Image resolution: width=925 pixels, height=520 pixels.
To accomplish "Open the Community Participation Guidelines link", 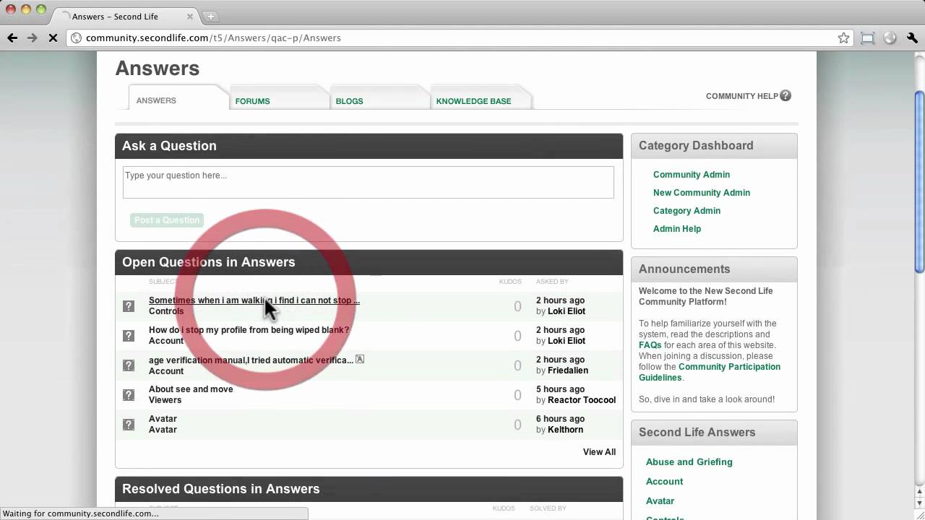I will (710, 372).
